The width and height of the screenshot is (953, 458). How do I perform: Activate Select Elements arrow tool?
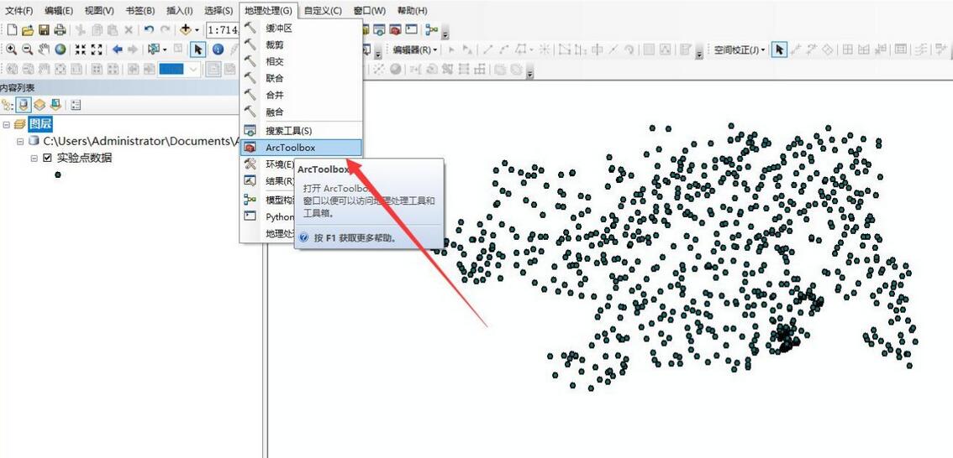[x=198, y=49]
